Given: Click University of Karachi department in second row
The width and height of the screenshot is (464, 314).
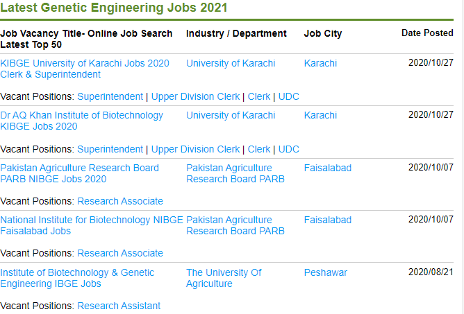Looking at the screenshot, I should click(x=231, y=115).
